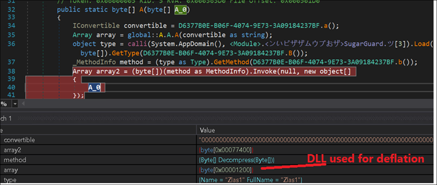This screenshot has width=437, height=185.
Task: Click the byte[0x00001200] array value
Action: pyautogui.click(x=226, y=170)
